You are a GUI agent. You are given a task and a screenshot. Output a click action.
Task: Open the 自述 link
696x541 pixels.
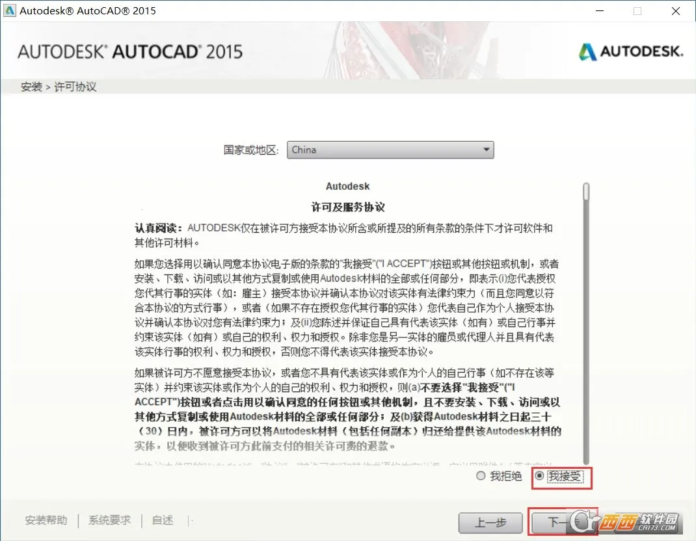(161, 520)
